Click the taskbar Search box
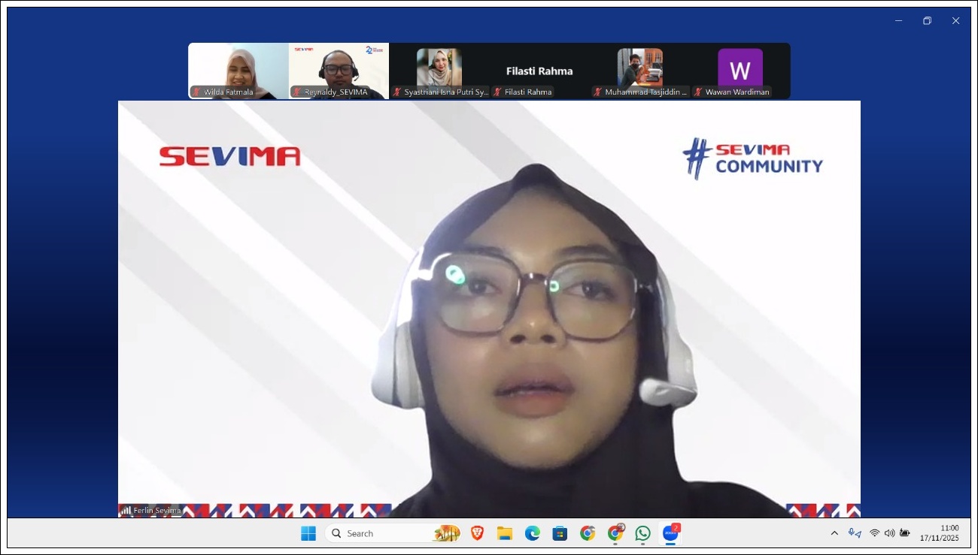 click(376, 533)
